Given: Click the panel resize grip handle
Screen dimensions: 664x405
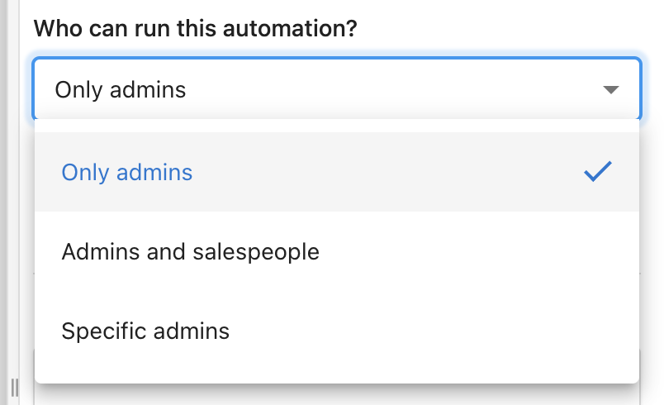Looking at the screenshot, I should tap(14, 387).
